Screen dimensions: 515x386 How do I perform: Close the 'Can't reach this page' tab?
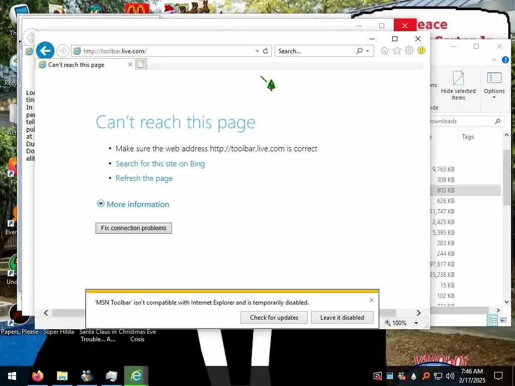click(x=130, y=64)
